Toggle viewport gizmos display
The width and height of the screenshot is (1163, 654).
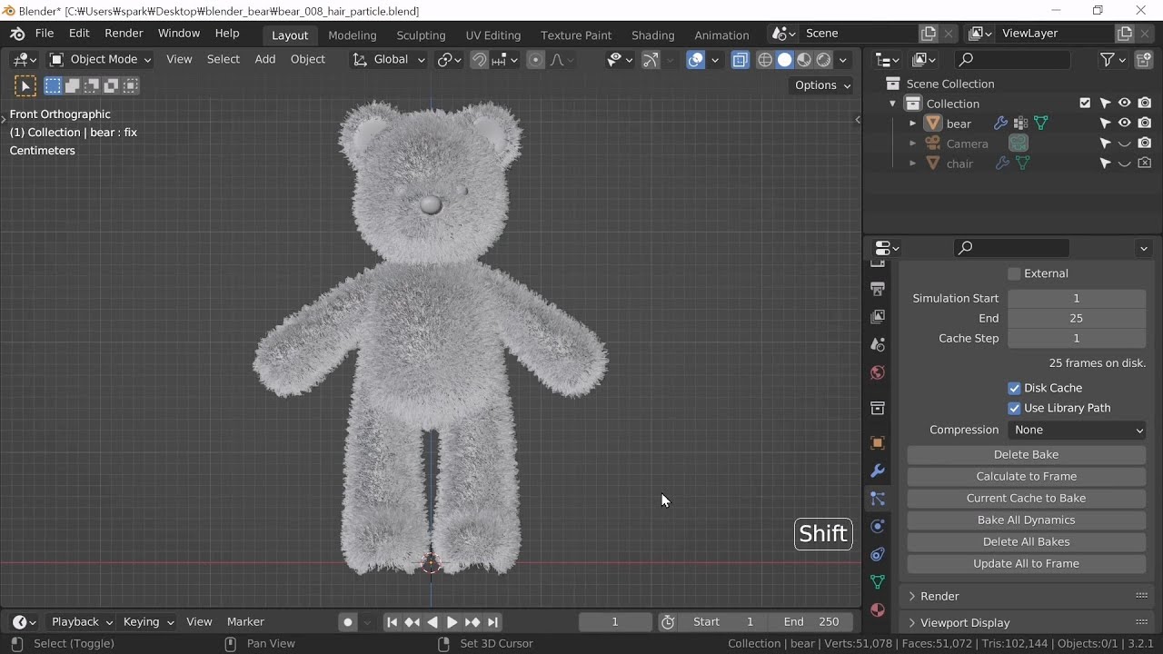[651, 60]
